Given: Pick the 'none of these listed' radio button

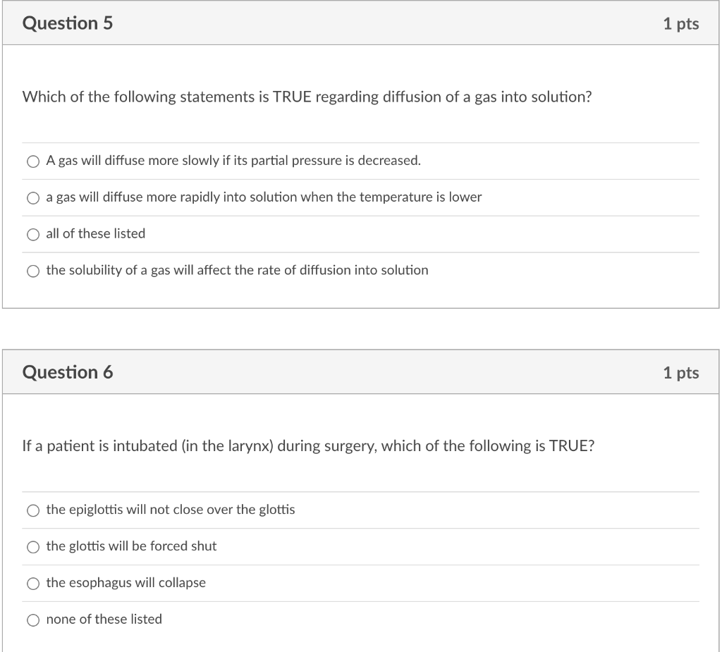Looking at the screenshot, I should (x=33, y=620).
